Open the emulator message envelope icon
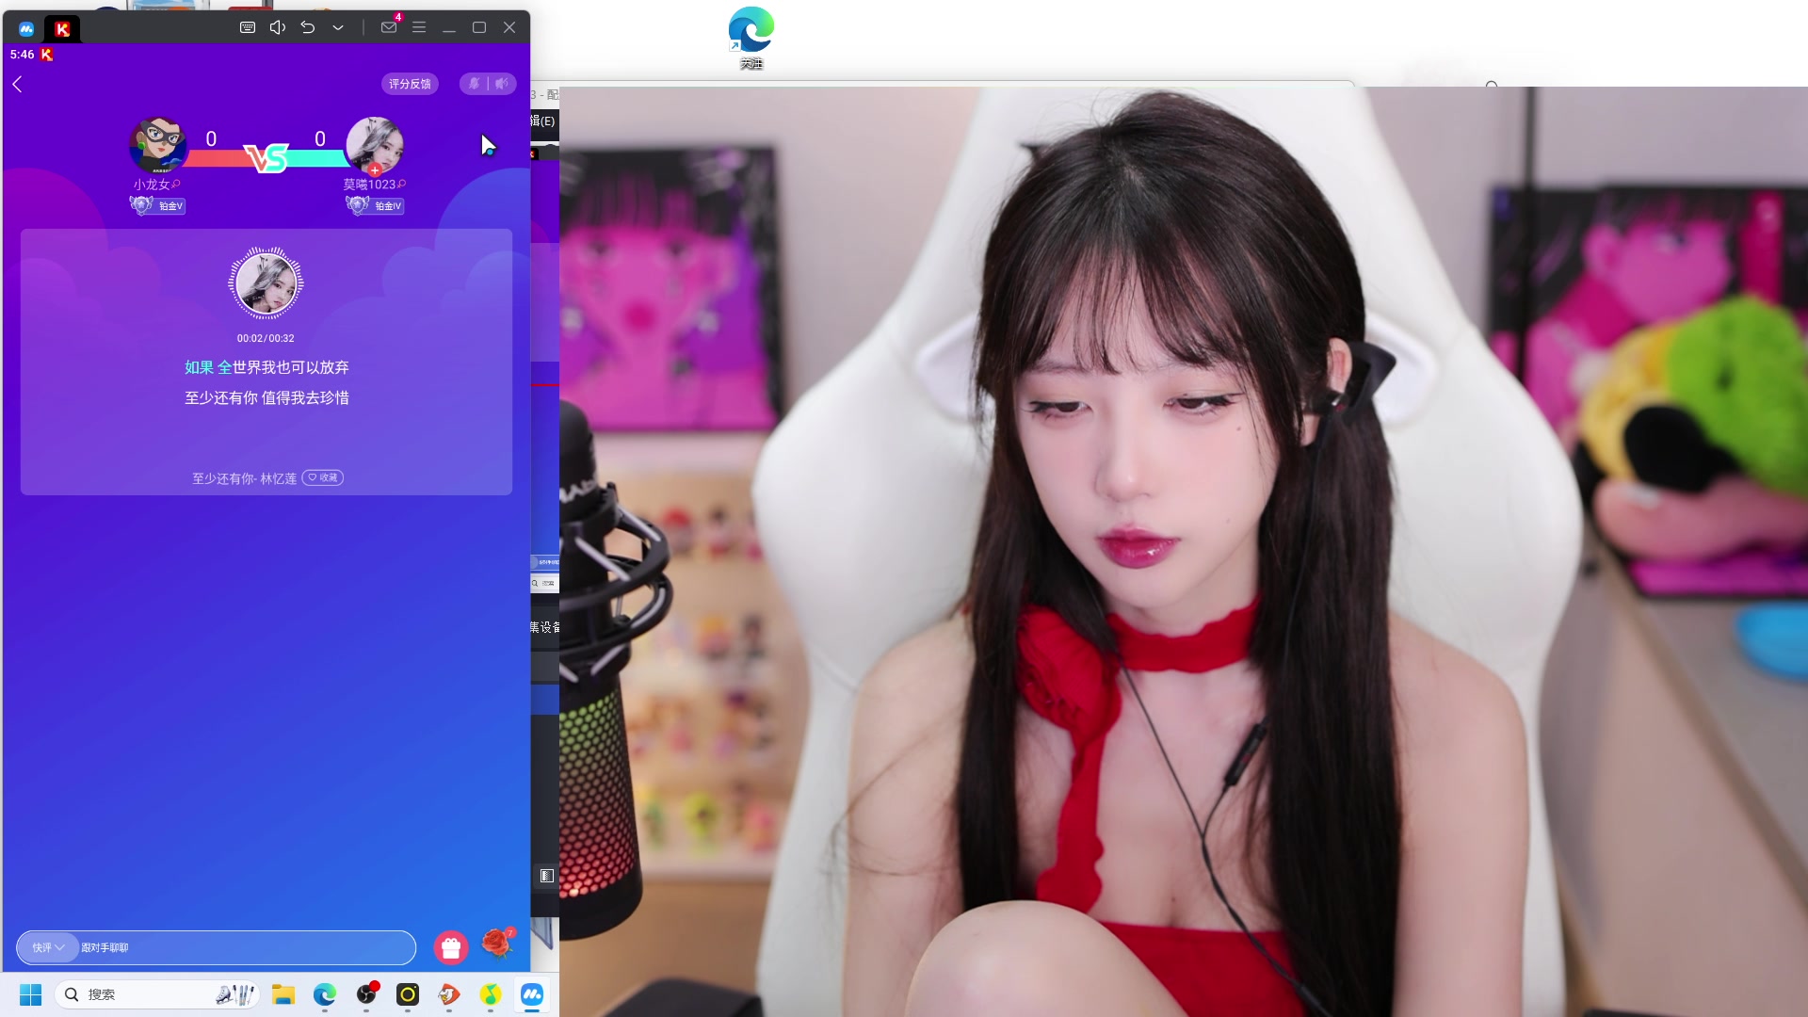The width and height of the screenshot is (1808, 1017). pos(389,27)
